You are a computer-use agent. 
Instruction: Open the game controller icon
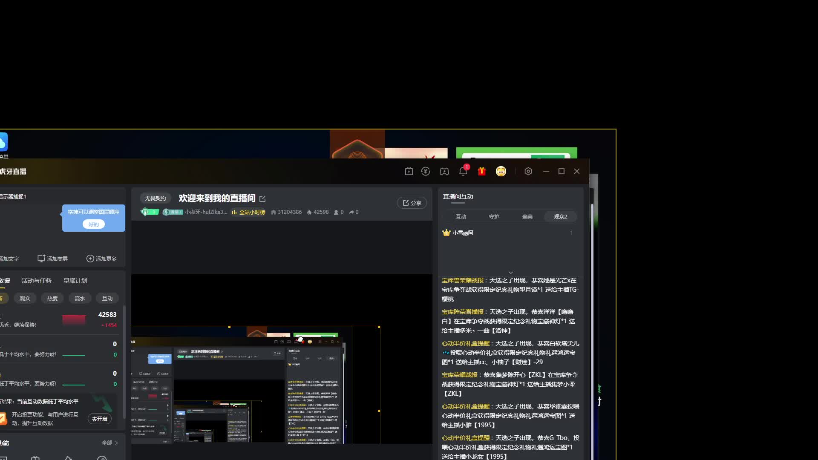click(x=444, y=171)
